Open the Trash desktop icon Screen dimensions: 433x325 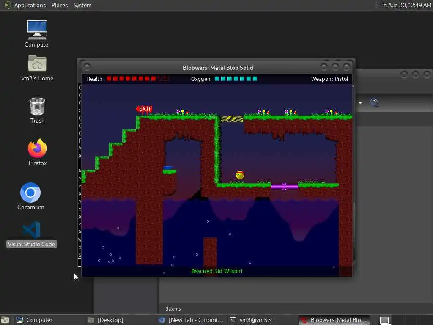37,110
